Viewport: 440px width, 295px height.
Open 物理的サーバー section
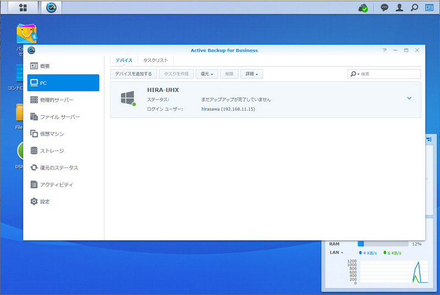coord(63,100)
